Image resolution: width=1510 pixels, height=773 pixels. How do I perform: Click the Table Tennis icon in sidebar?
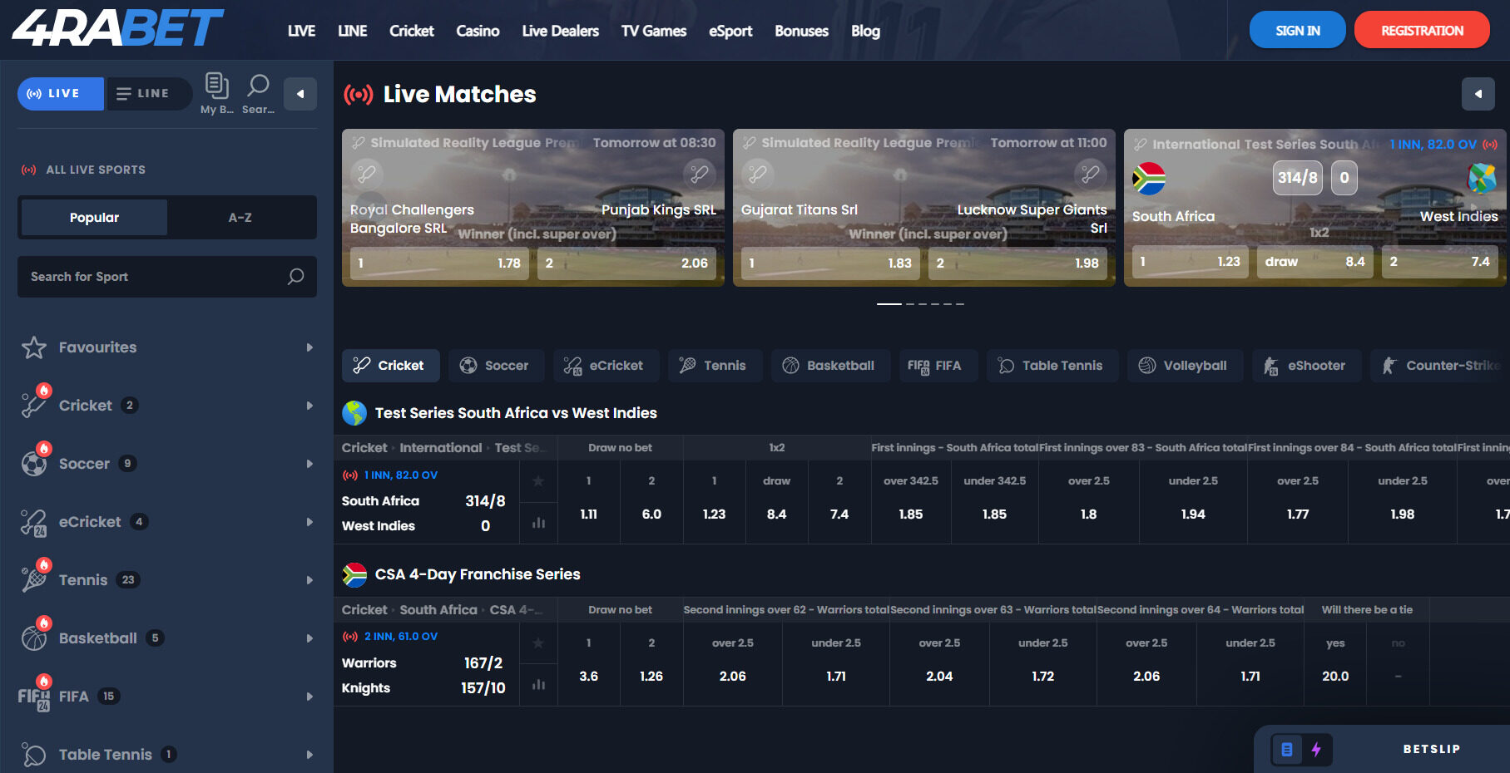pos(34,755)
